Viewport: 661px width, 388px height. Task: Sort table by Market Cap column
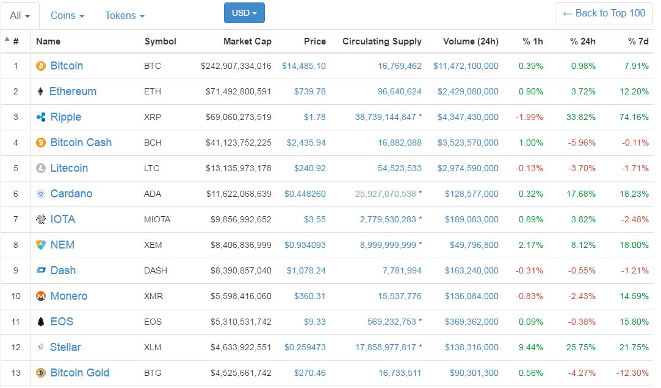(x=247, y=41)
